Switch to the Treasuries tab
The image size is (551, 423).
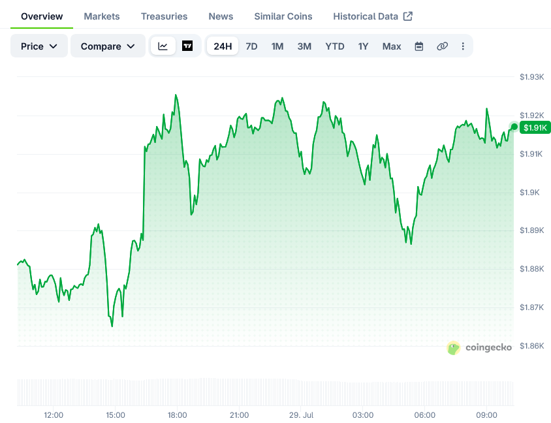pos(164,16)
